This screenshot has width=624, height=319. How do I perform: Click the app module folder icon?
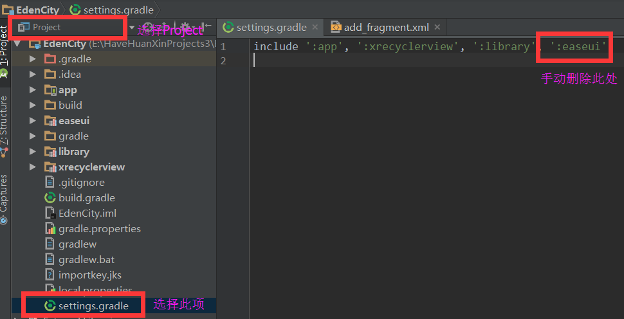50,90
